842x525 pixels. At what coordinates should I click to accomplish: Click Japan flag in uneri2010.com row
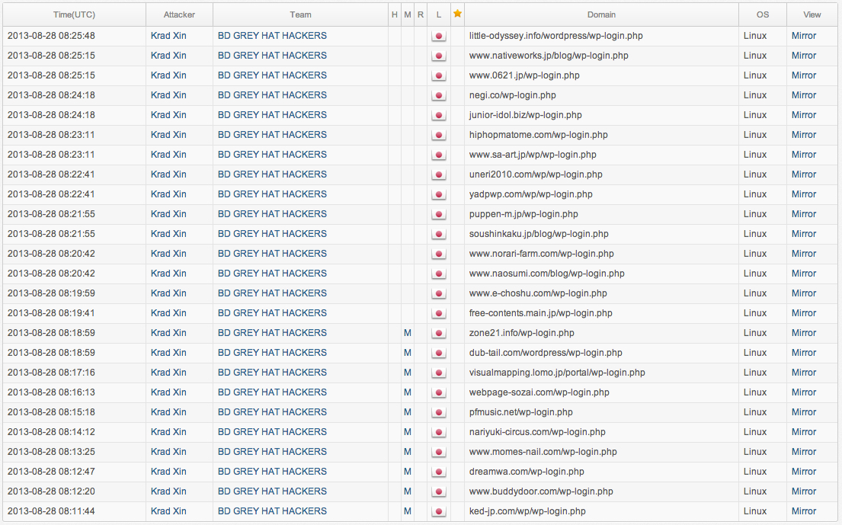coord(439,175)
